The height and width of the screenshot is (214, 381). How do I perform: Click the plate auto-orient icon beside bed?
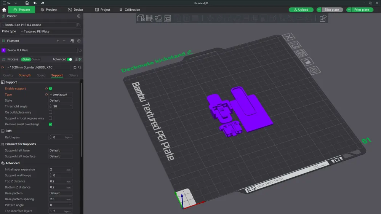[295, 45]
